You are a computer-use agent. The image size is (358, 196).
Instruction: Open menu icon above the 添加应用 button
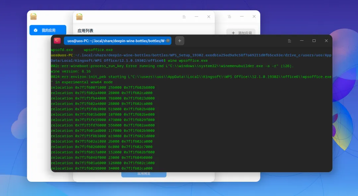[229, 17]
